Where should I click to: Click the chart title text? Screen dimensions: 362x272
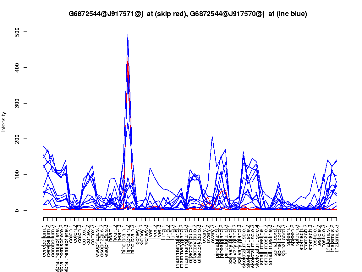(188, 14)
